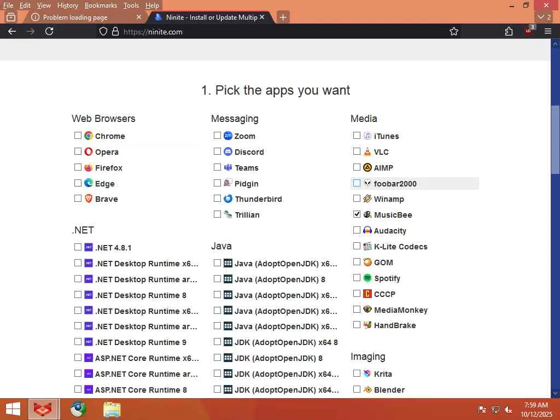Bookmark this page with the star

pyautogui.click(x=453, y=31)
